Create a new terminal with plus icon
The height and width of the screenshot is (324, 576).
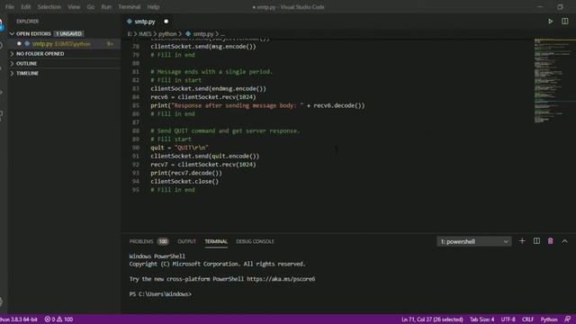pos(522,241)
